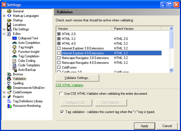Enable Use CSE HTML Validator checkbox

click(61, 94)
